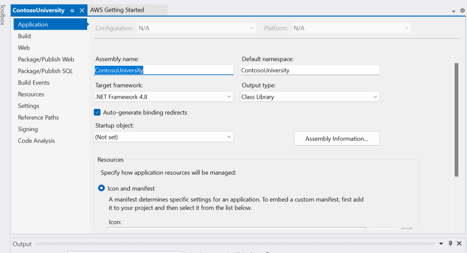The height and width of the screenshot is (253, 467).
Task: Select the Icon and manifest radio button
Action: coord(101,188)
